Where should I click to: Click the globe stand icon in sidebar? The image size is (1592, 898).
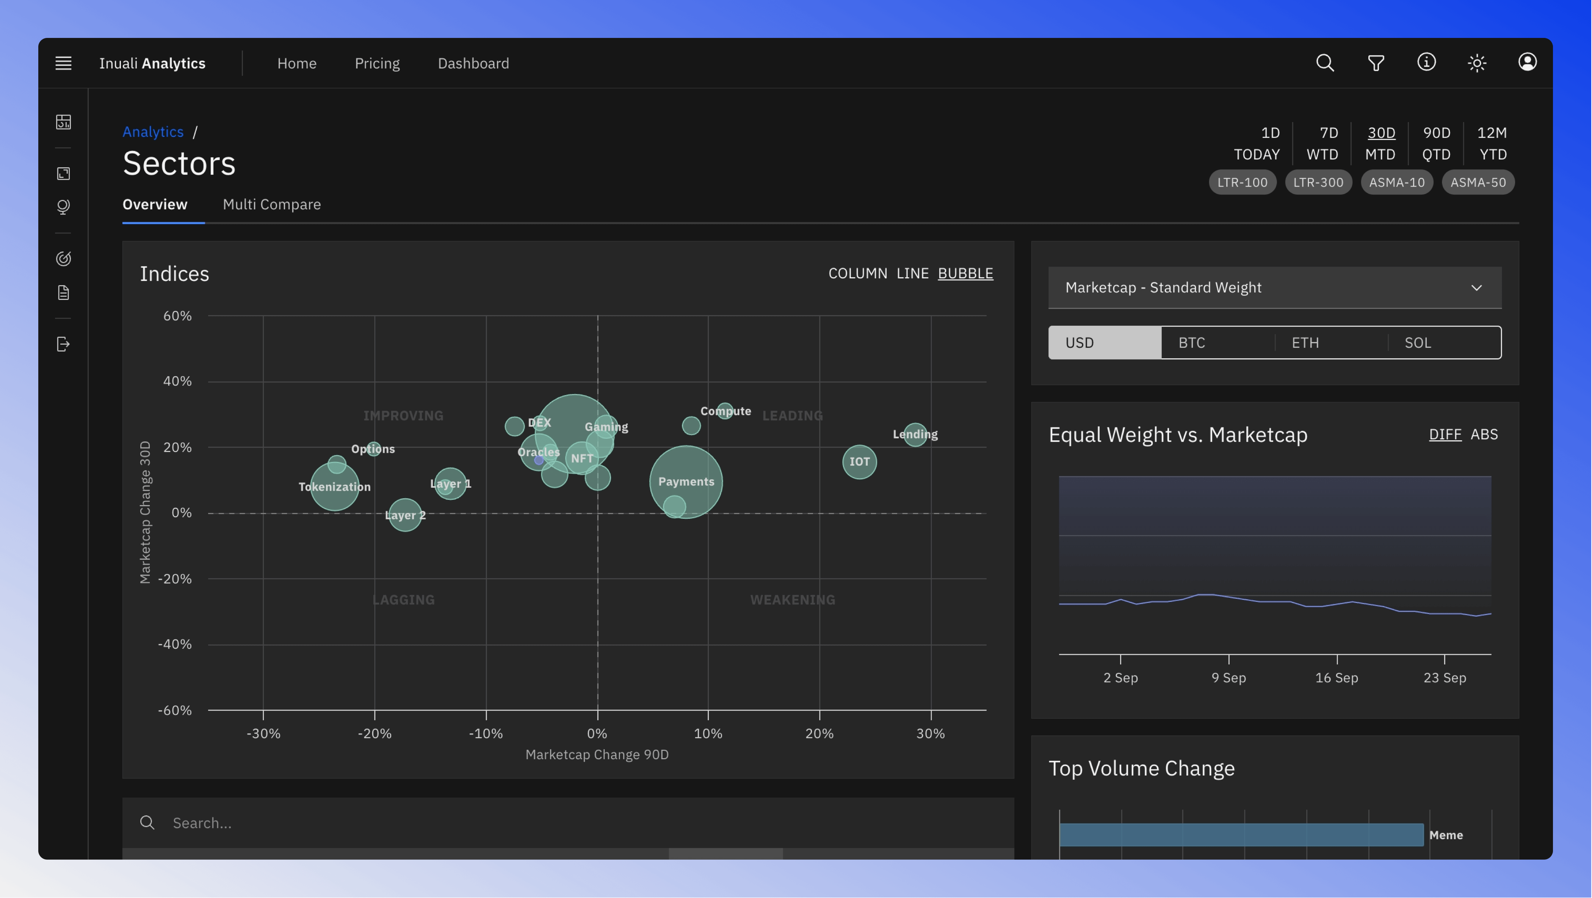(63, 207)
